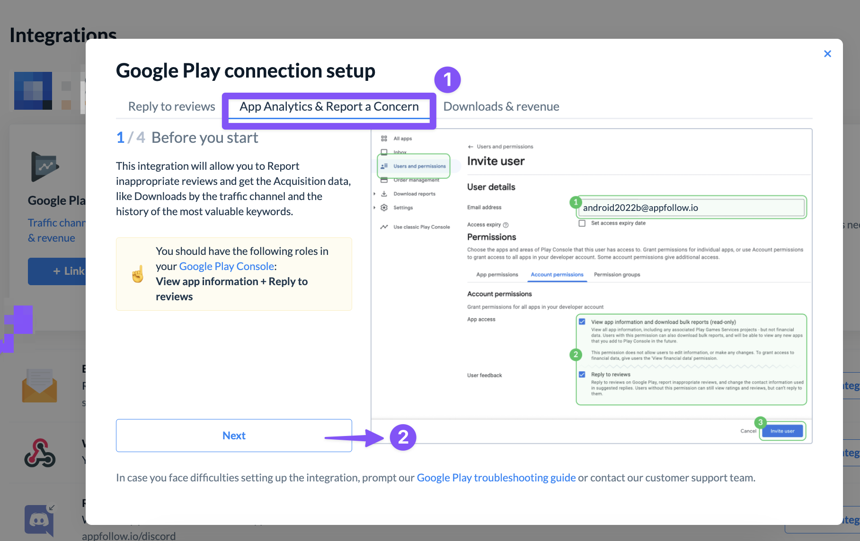This screenshot has height=541, width=860.
Task: Click the 'View app information + Reply to reviews' text
Action: coord(231,289)
